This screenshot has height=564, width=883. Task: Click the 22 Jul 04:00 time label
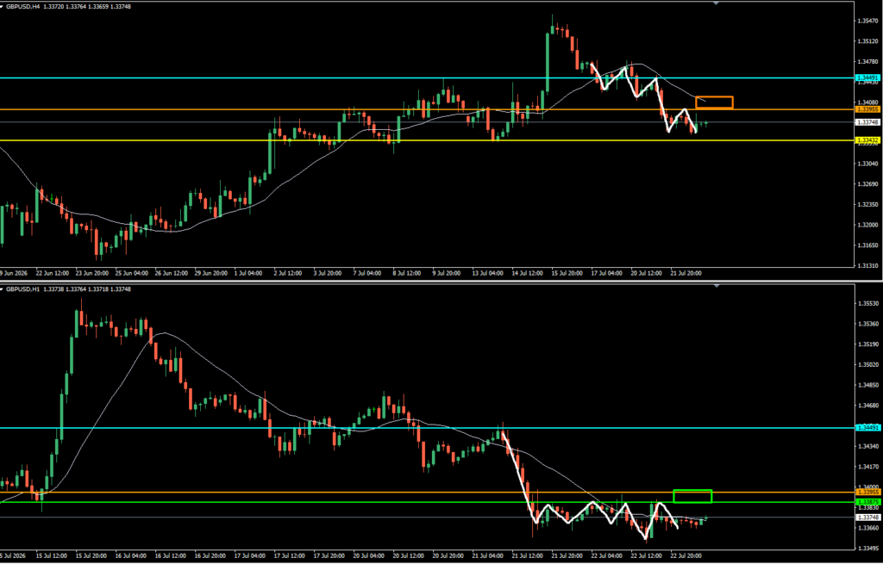click(x=607, y=556)
